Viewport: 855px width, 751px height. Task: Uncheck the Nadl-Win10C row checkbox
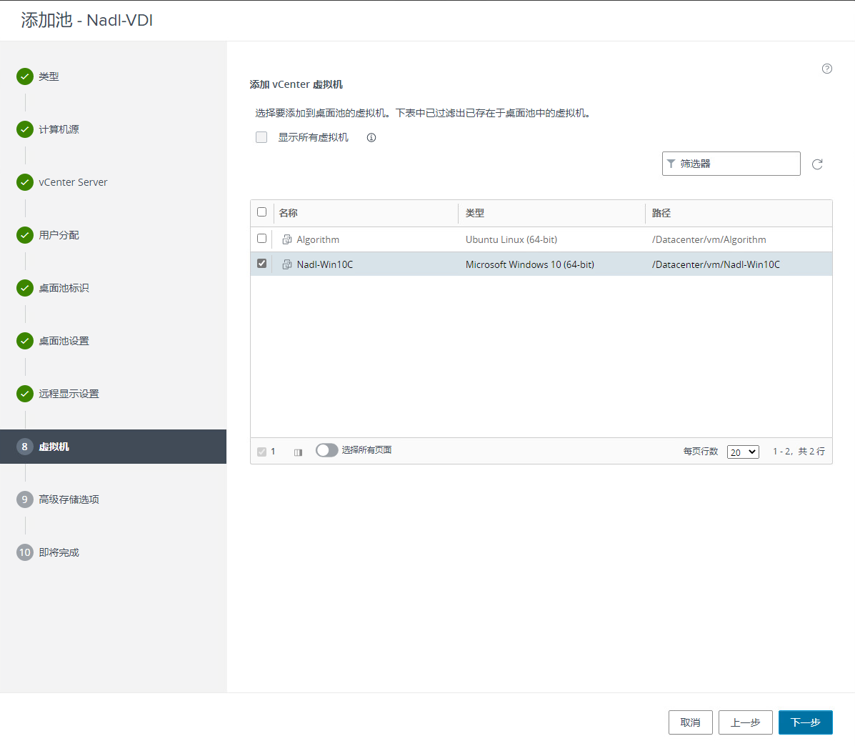pos(261,264)
